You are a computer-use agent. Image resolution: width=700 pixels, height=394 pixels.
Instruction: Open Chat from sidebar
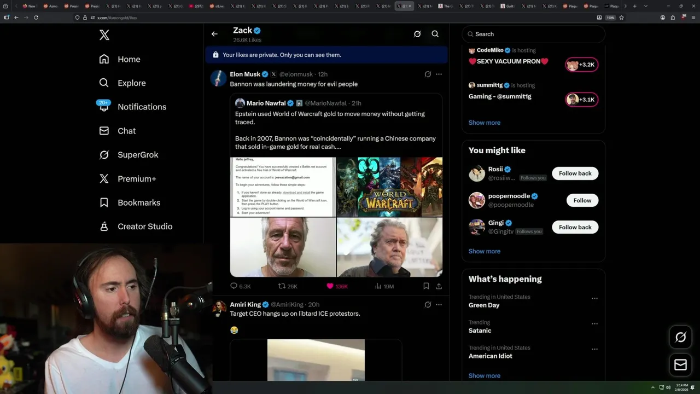117,131
